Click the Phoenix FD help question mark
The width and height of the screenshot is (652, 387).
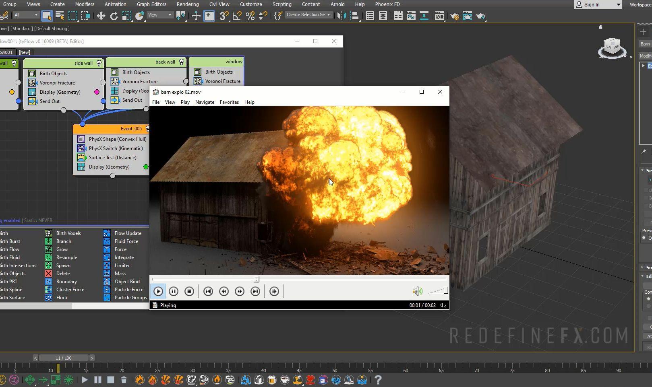tap(378, 379)
